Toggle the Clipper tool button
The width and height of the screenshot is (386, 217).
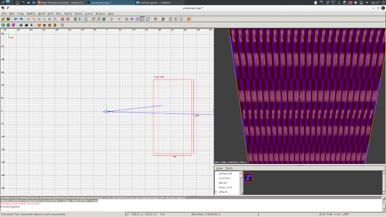(147, 19)
